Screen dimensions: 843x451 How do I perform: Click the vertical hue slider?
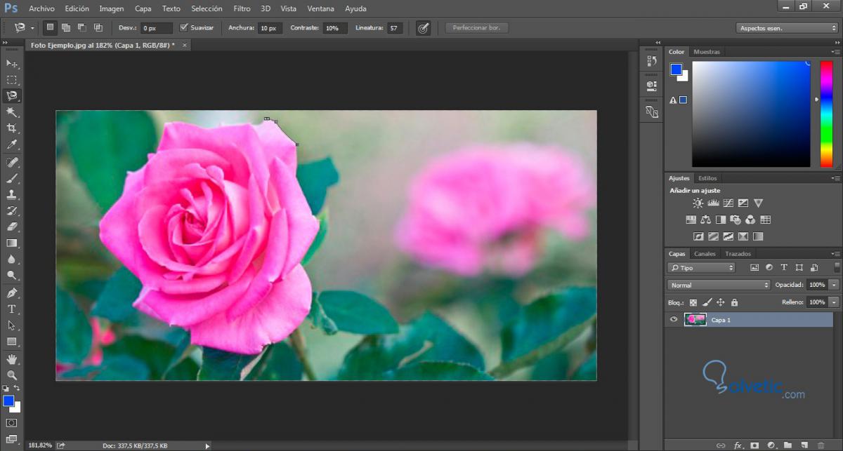point(825,114)
